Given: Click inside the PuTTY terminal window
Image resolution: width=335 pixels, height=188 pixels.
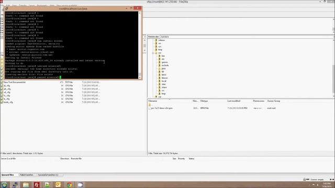Looking at the screenshot, I should pos(72,45).
